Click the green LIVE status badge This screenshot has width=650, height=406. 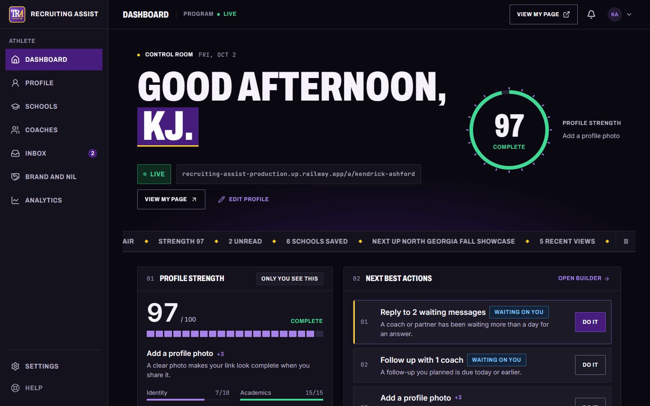click(x=154, y=174)
